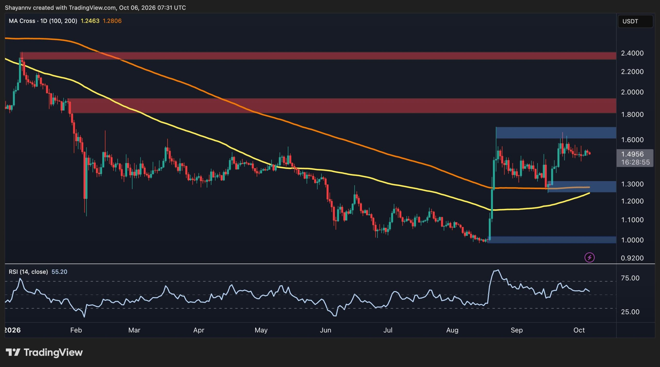Click the countdown timer 16:28:55
660x367 pixels.
click(635, 162)
